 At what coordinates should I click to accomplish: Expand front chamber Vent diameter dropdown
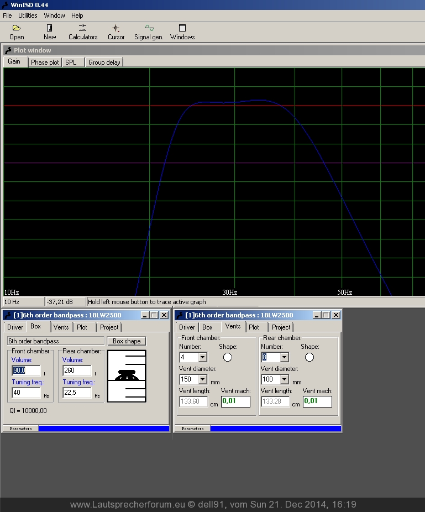click(202, 379)
